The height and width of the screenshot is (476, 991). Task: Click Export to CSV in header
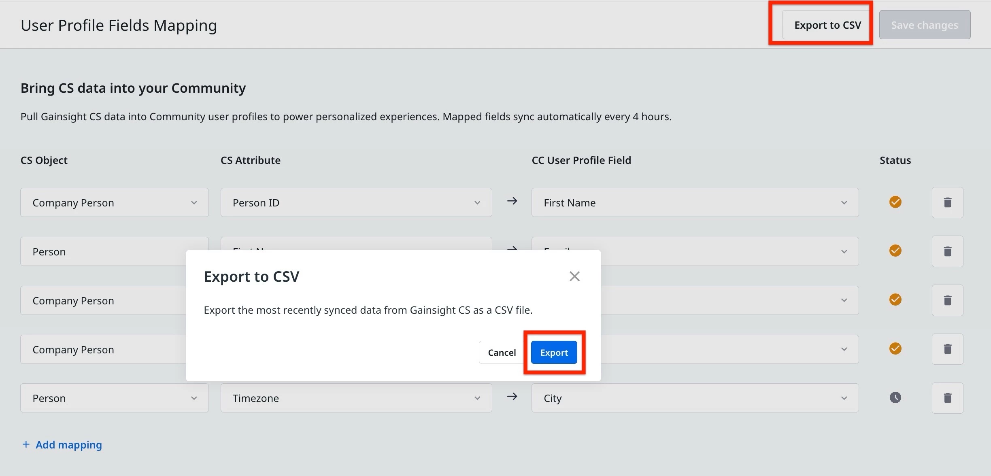pos(827,25)
